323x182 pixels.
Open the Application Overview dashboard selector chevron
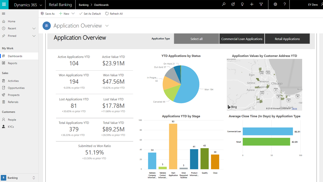coord(107,26)
